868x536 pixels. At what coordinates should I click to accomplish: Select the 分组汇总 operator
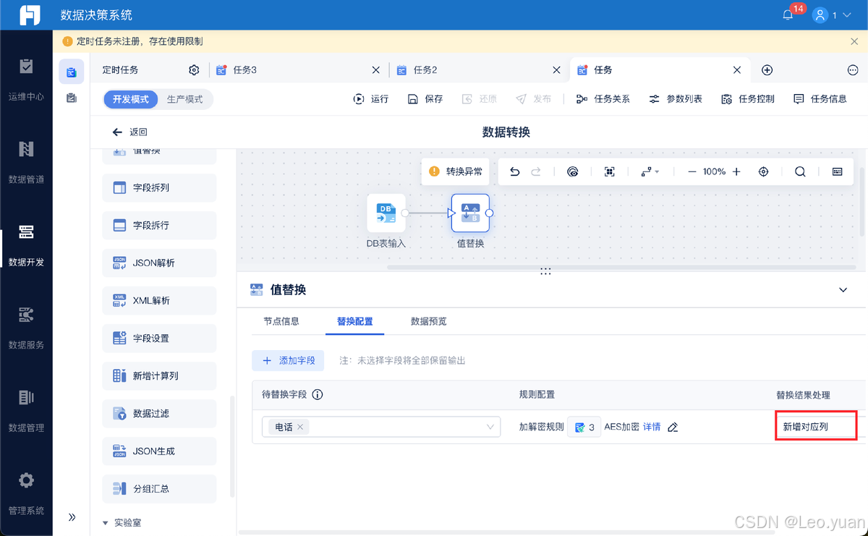coord(159,488)
